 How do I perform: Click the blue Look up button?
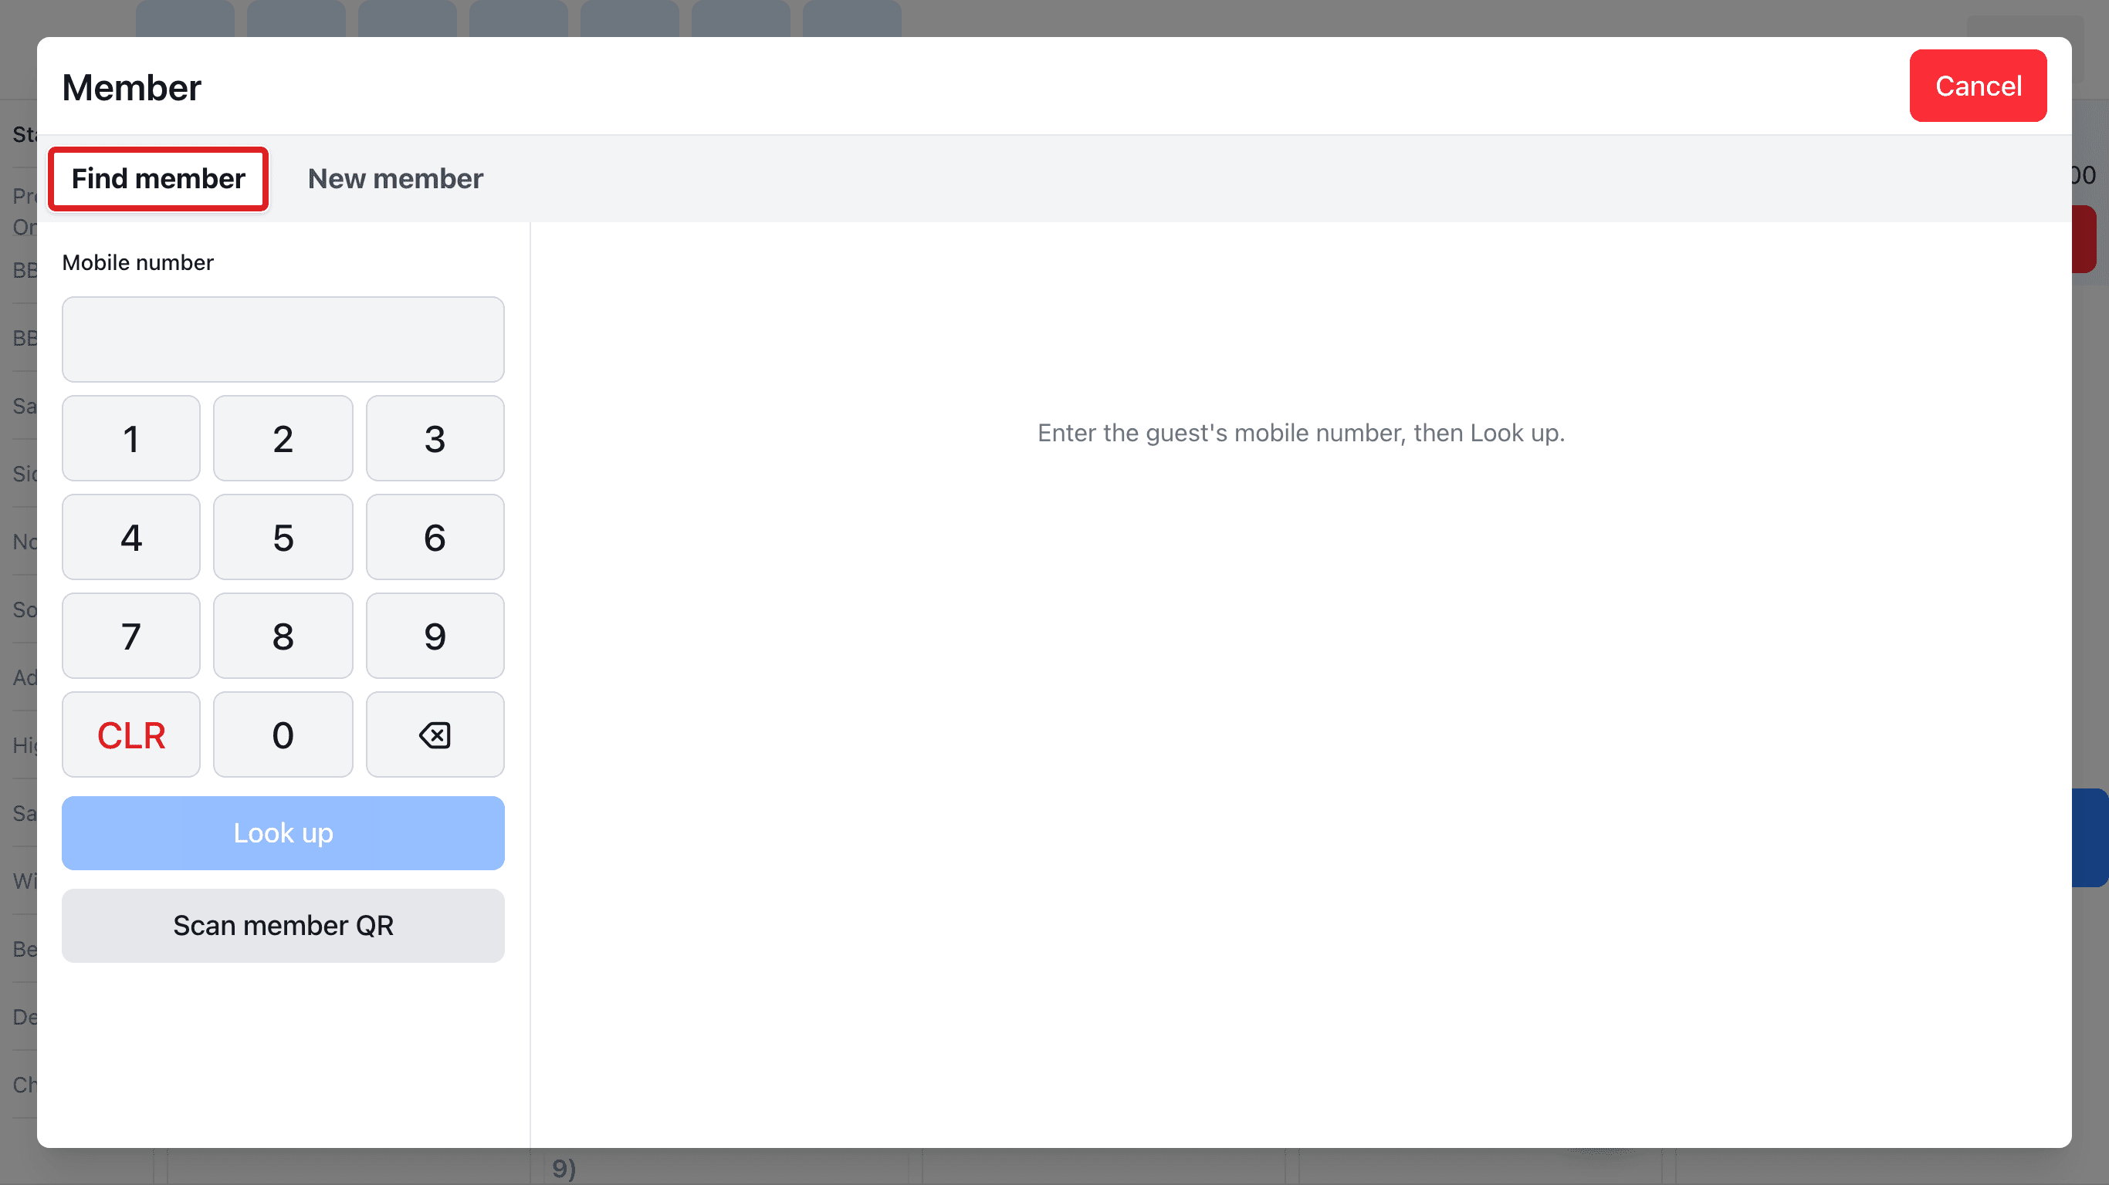(x=283, y=832)
